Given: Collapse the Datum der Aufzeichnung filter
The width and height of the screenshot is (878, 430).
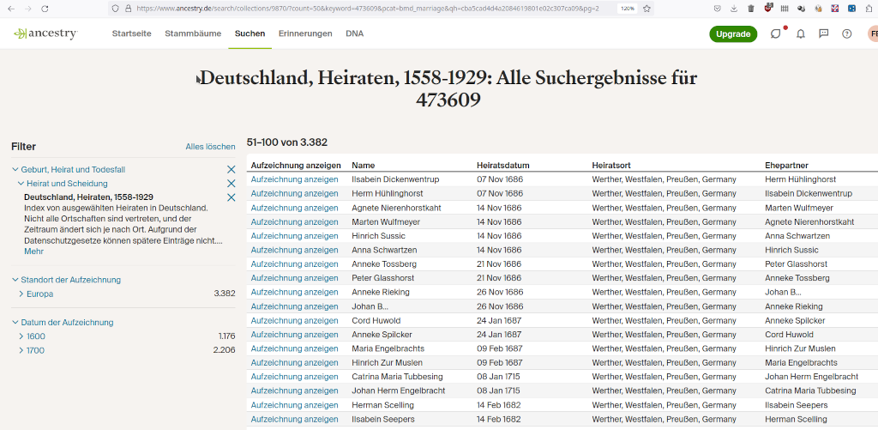Looking at the screenshot, I should [x=15, y=323].
